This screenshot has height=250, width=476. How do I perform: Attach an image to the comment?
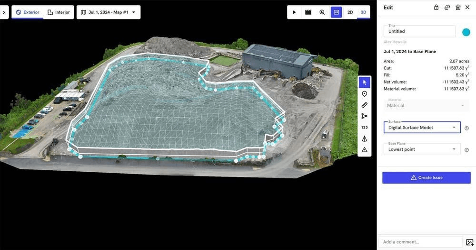[x=469, y=242]
